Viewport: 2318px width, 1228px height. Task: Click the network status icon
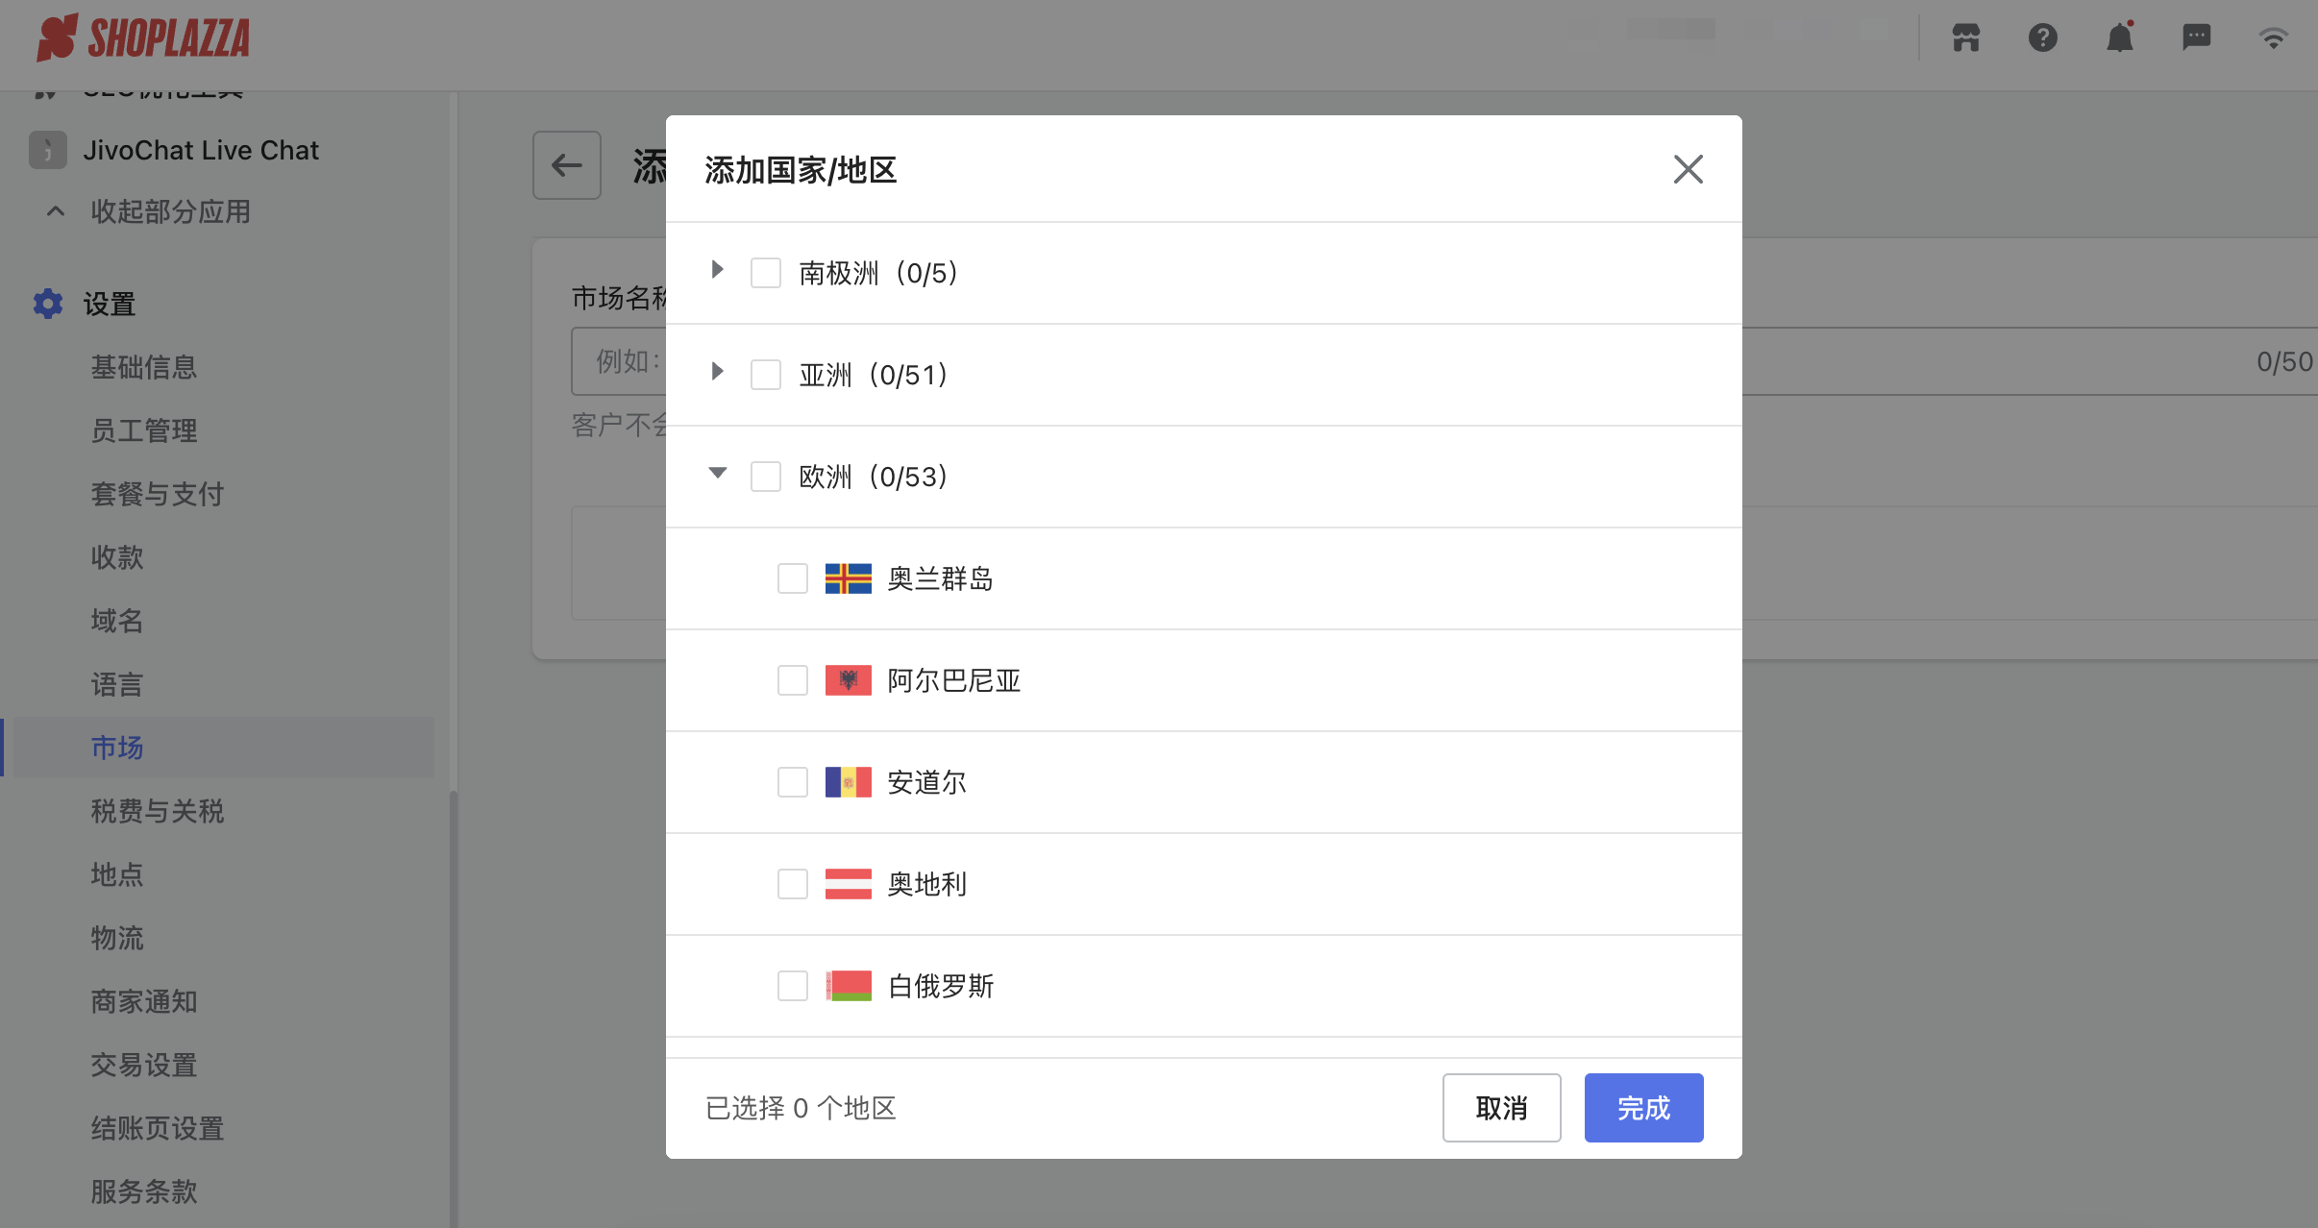tap(2274, 37)
